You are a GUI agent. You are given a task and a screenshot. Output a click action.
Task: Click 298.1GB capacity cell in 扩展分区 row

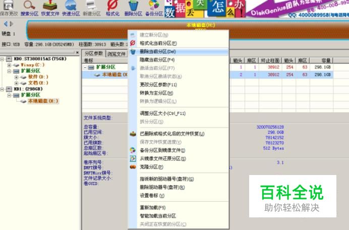click(322, 67)
